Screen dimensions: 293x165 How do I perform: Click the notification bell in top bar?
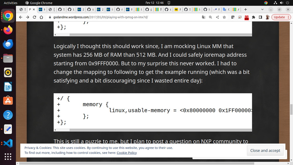169,3
